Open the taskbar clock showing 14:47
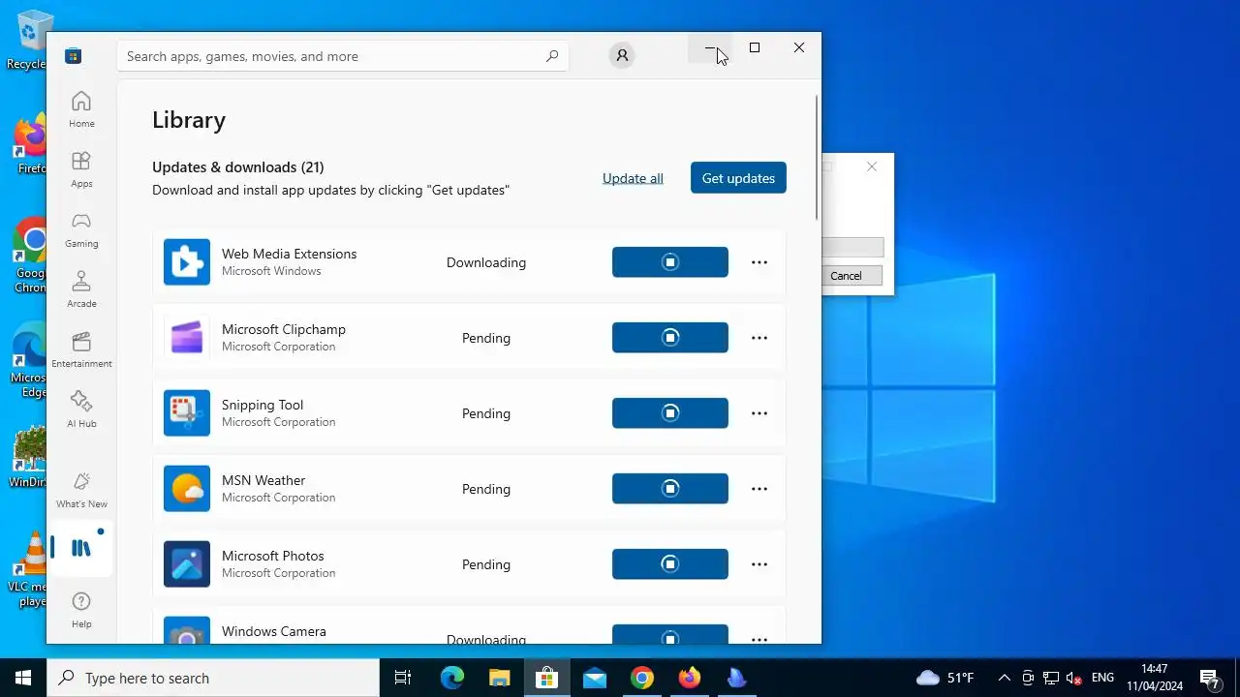The width and height of the screenshot is (1240, 697). [1155, 678]
